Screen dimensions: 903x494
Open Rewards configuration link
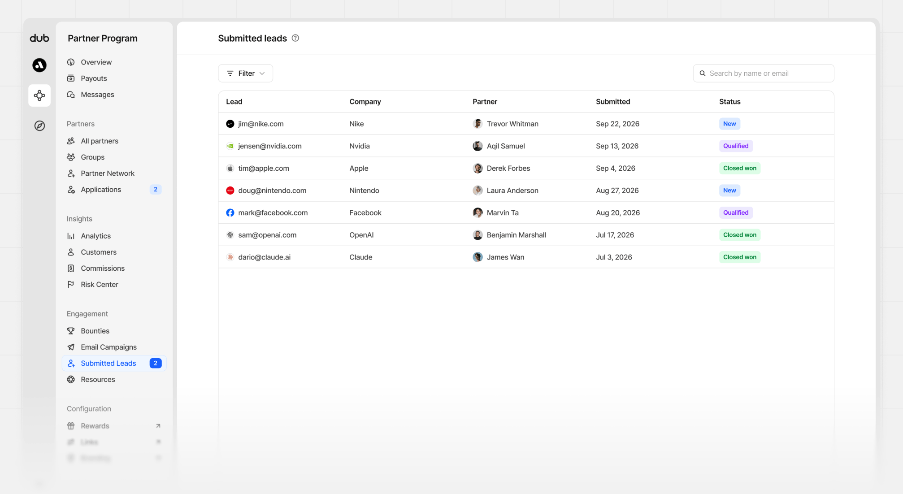(114, 426)
